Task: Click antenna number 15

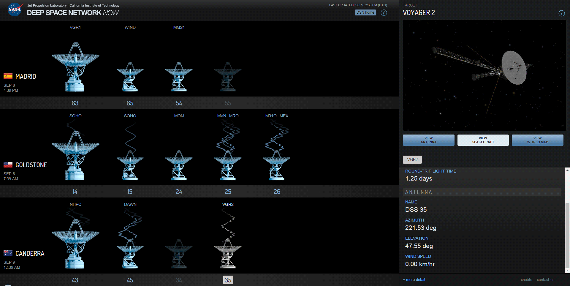Action: point(130,192)
